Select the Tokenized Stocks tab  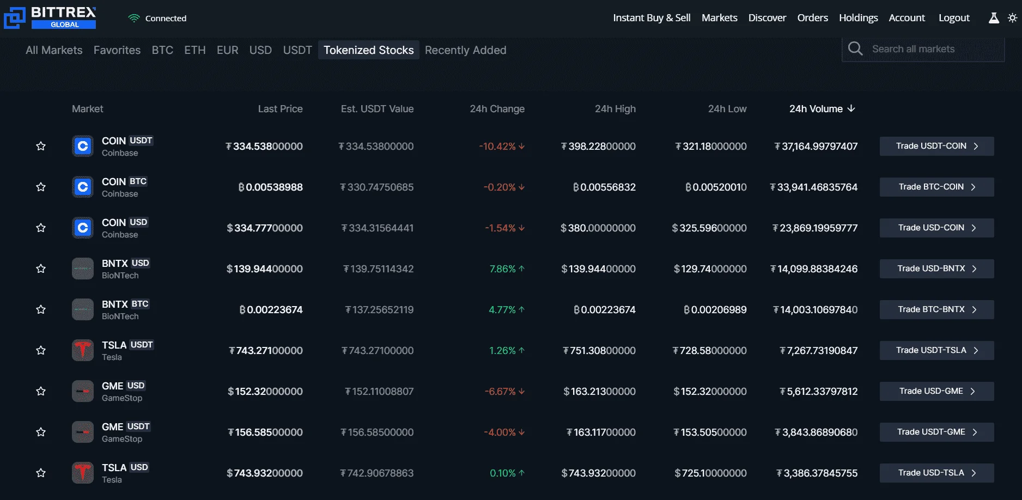(369, 50)
